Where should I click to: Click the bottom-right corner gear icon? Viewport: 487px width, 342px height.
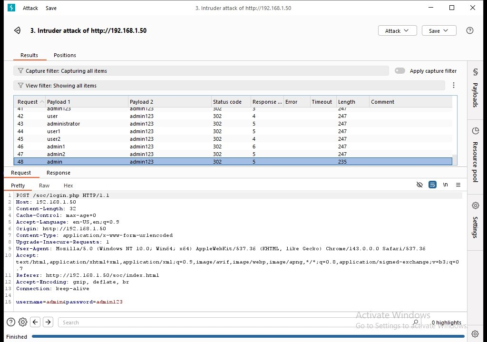pos(475,334)
